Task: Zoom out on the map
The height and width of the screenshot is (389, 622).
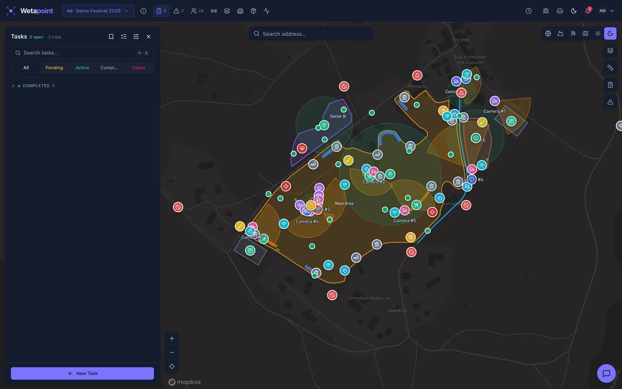Action: pyautogui.click(x=172, y=352)
